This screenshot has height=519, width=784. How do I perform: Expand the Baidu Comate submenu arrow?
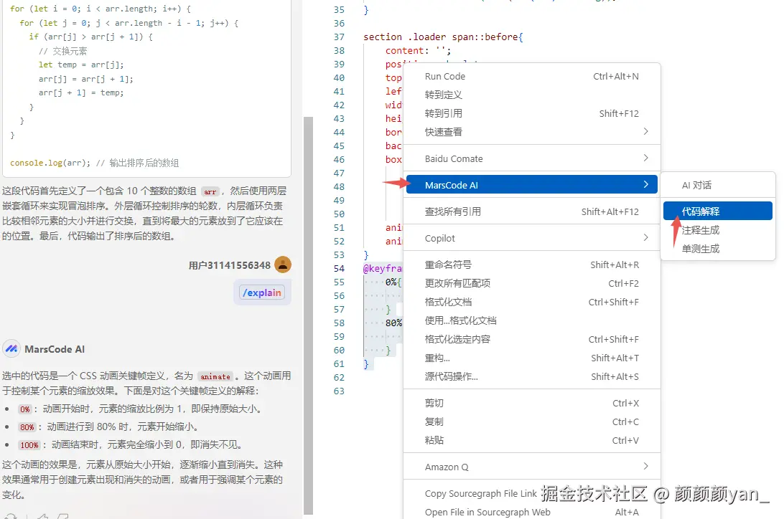[645, 158]
